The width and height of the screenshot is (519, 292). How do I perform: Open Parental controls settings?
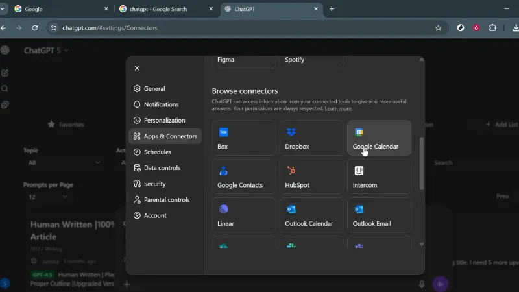pyautogui.click(x=166, y=200)
